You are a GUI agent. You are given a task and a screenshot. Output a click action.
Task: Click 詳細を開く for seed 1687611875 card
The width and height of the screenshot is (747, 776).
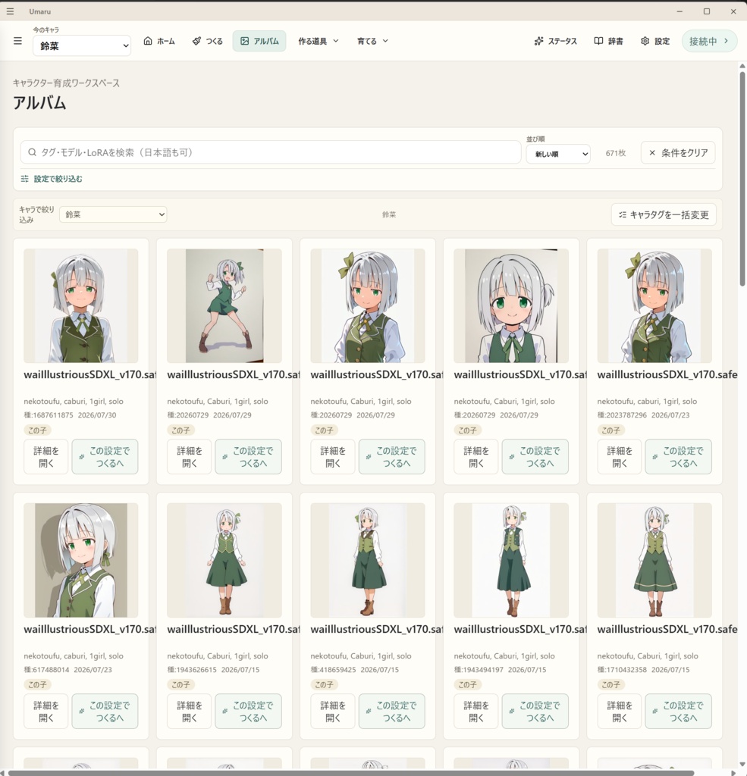46,457
